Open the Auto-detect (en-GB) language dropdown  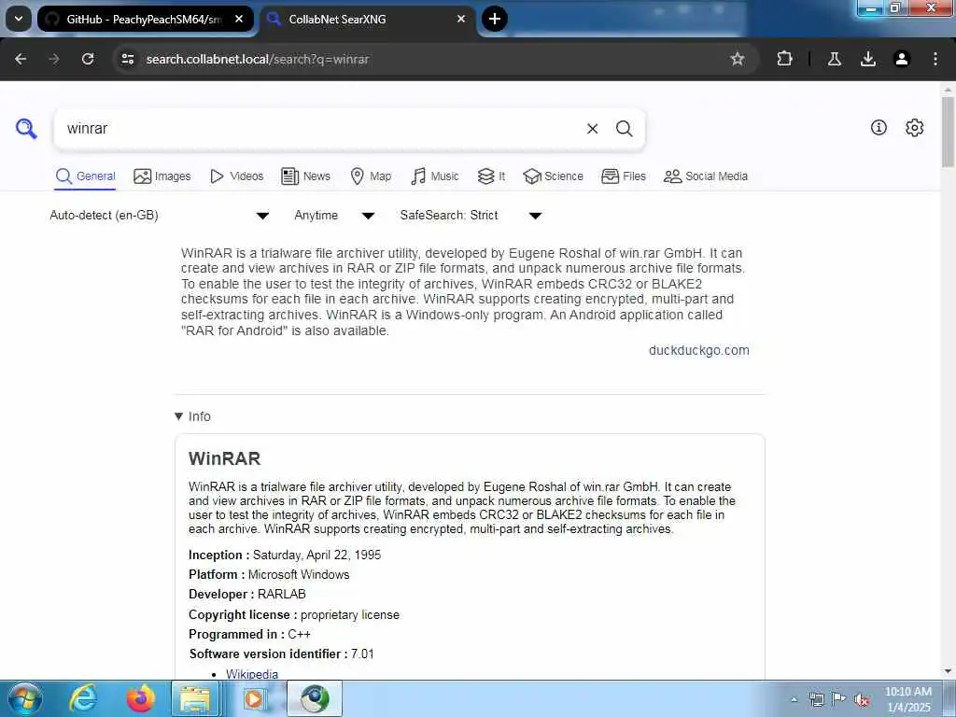point(159,216)
